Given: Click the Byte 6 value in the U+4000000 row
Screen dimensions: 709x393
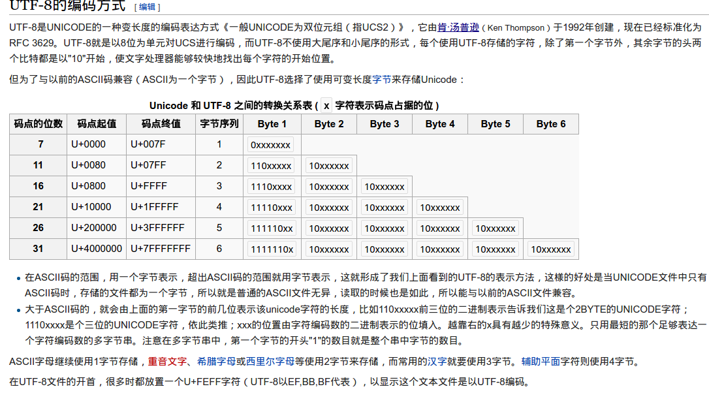Looking at the screenshot, I should click(x=551, y=249).
